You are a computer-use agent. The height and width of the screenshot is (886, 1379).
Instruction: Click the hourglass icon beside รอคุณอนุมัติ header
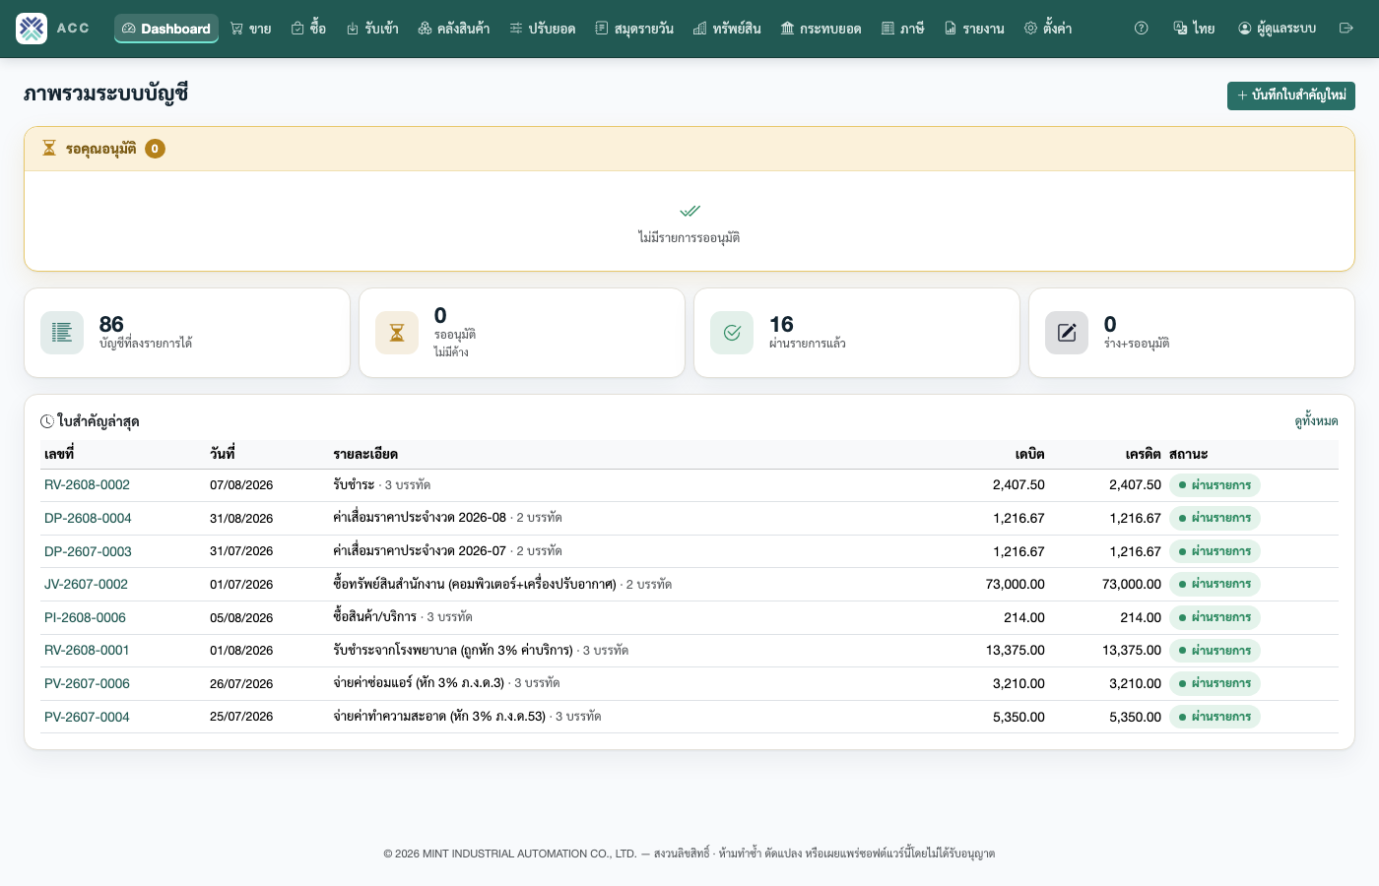click(x=49, y=149)
